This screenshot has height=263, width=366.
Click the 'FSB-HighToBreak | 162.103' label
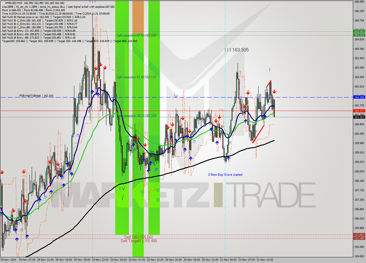[x=36, y=96]
